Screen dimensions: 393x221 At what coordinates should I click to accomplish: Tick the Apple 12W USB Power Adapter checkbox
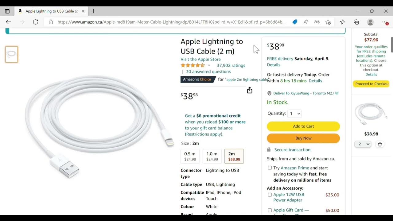[270, 195]
